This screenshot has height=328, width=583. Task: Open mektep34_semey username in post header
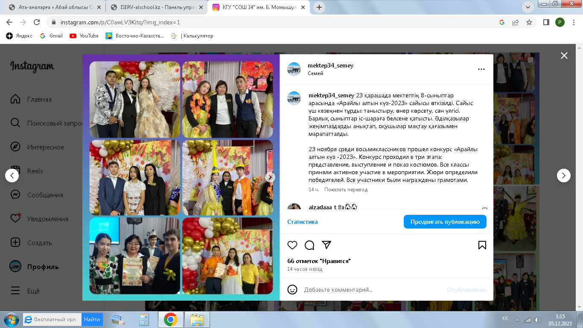(331, 66)
